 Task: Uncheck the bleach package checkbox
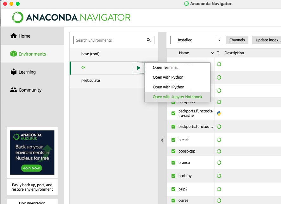click(173, 140)
